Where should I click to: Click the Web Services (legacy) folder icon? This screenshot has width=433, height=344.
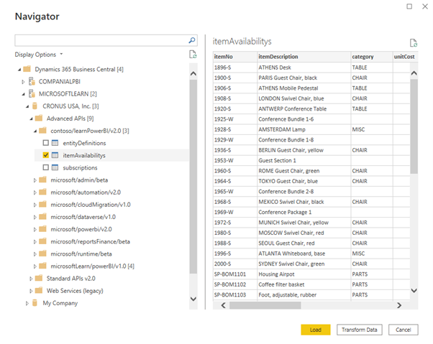(39, 290)
